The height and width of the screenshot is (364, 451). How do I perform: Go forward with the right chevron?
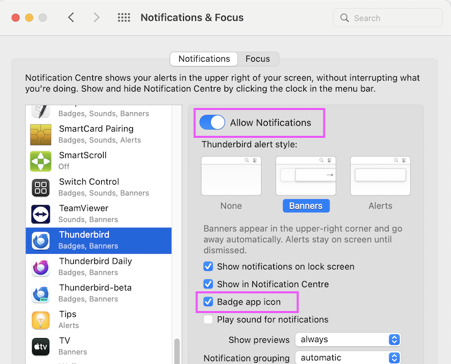coord(96,18)
